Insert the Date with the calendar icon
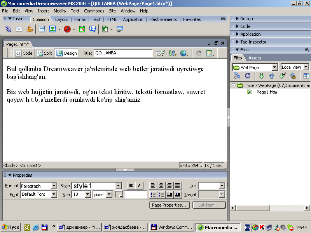This screenshot has width=311, height=233. pos(82,29)
